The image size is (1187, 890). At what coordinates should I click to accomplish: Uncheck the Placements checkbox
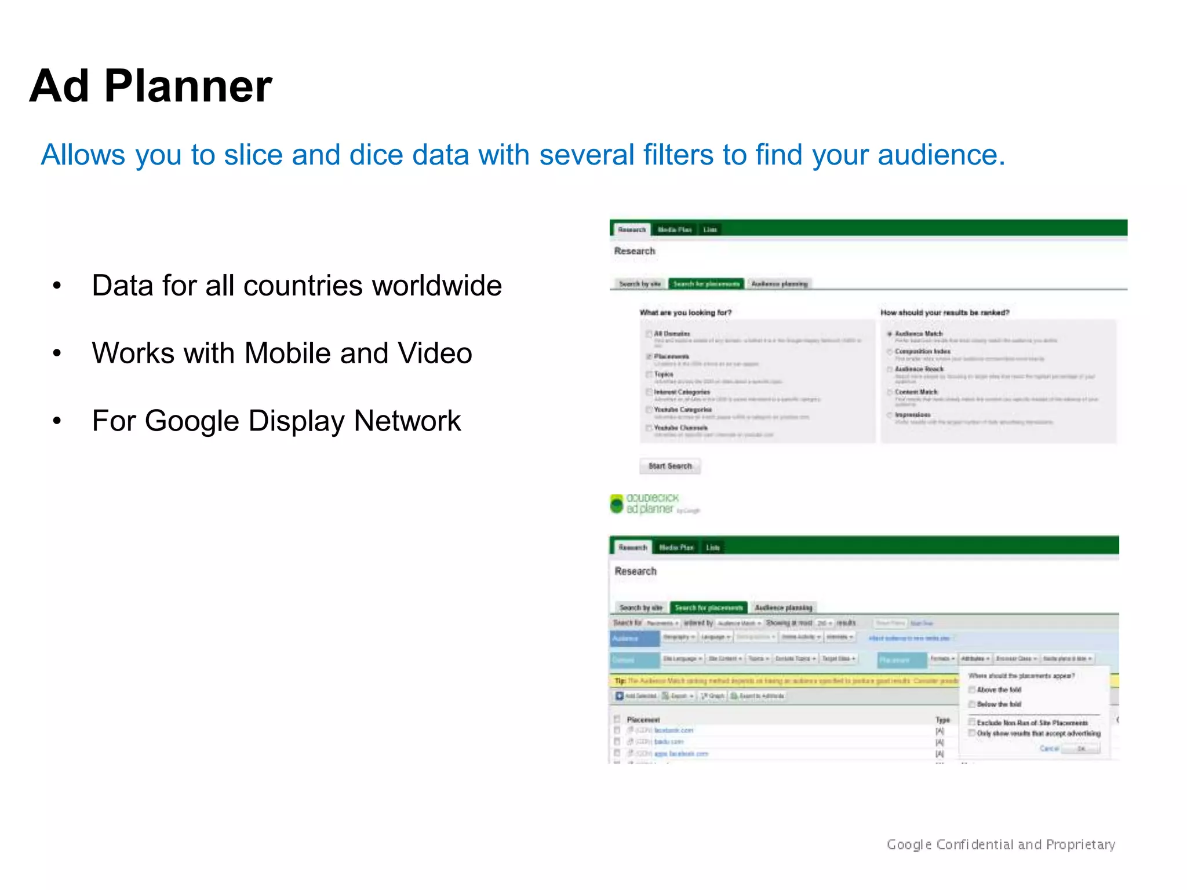tap(649, 356)
